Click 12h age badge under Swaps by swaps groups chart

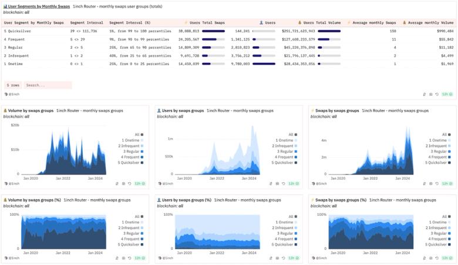pyautogui.click(x=447, y=183)
